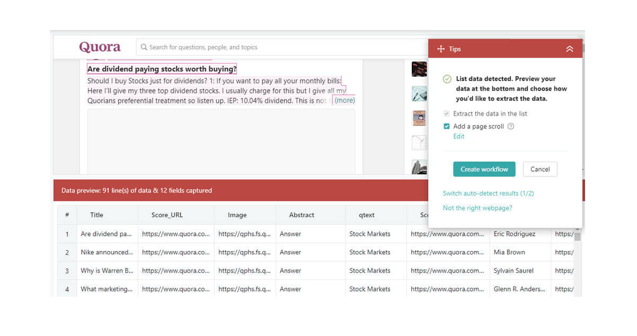Click the fourth sidebar chart thumbnail
Viewport: 637px width, 336px height.
click(419, 143)
